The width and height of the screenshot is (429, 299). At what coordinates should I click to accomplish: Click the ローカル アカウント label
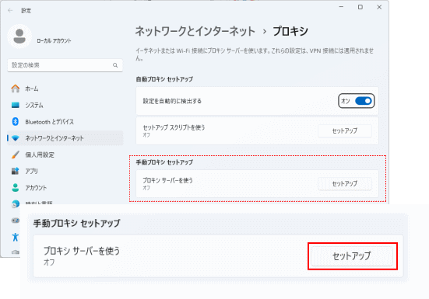(55, 41)
